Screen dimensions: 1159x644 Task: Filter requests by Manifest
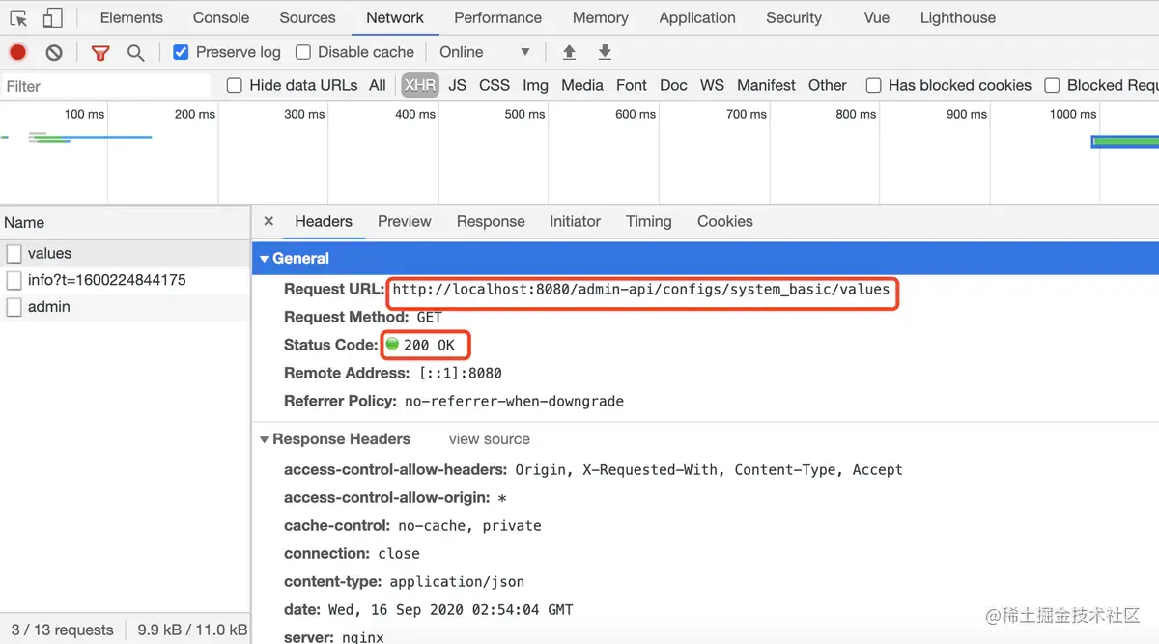pos(767,85)
